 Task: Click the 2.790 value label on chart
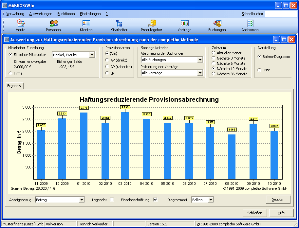pos(125,107)
